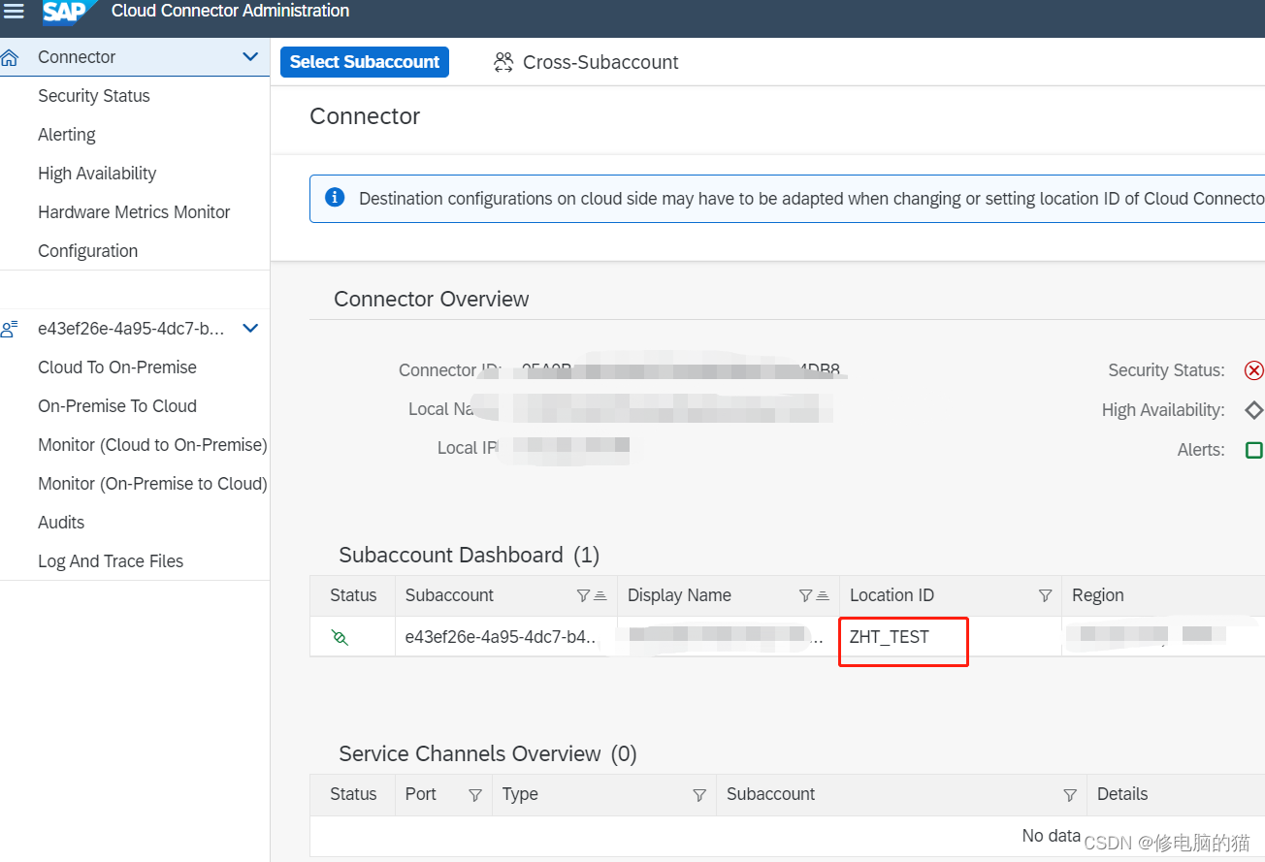Click the Connector sidebar label
1265x862 pixels.
77,57
